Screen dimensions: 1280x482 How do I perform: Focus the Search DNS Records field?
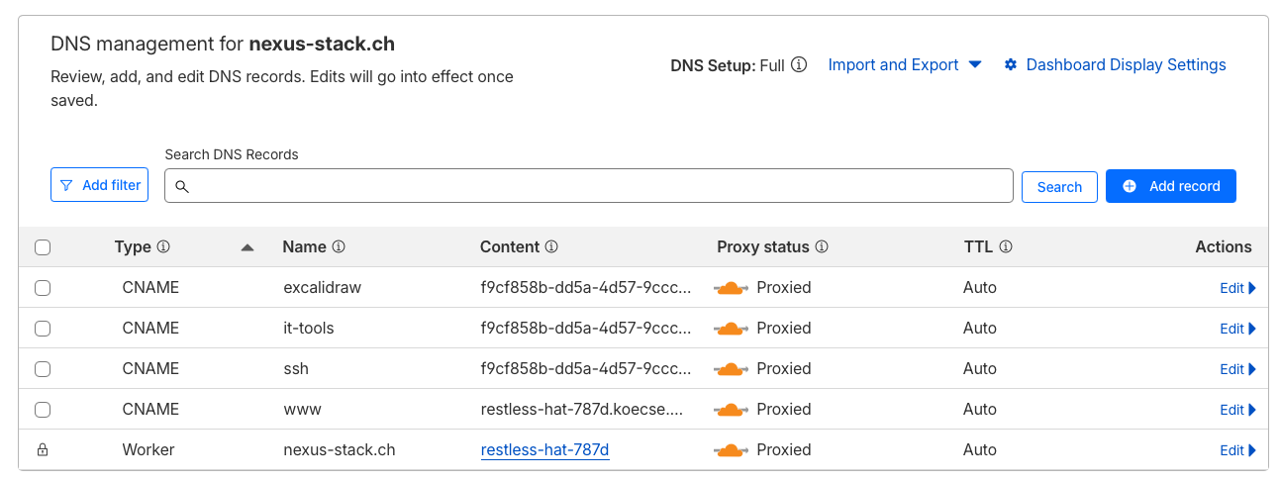point(589,186)
